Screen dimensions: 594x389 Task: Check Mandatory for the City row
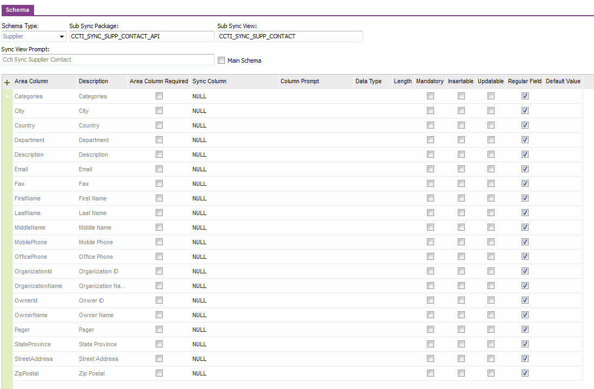tap(430, 110)
